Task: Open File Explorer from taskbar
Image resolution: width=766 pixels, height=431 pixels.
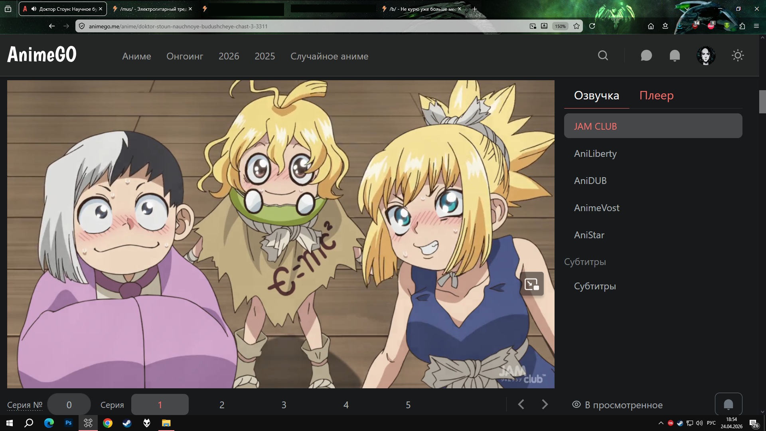Action: tap(166, 423)
